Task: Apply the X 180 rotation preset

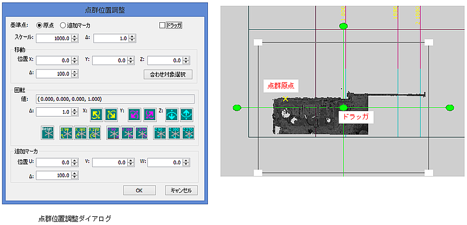Action: (x=81, y=133)
